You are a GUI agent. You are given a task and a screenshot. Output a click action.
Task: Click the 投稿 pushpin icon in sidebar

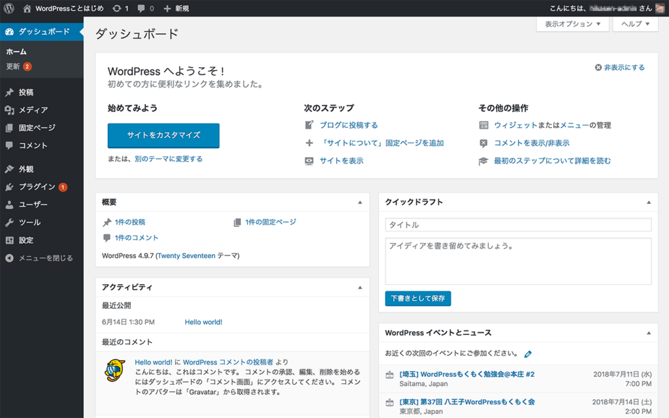pos(9,92)
